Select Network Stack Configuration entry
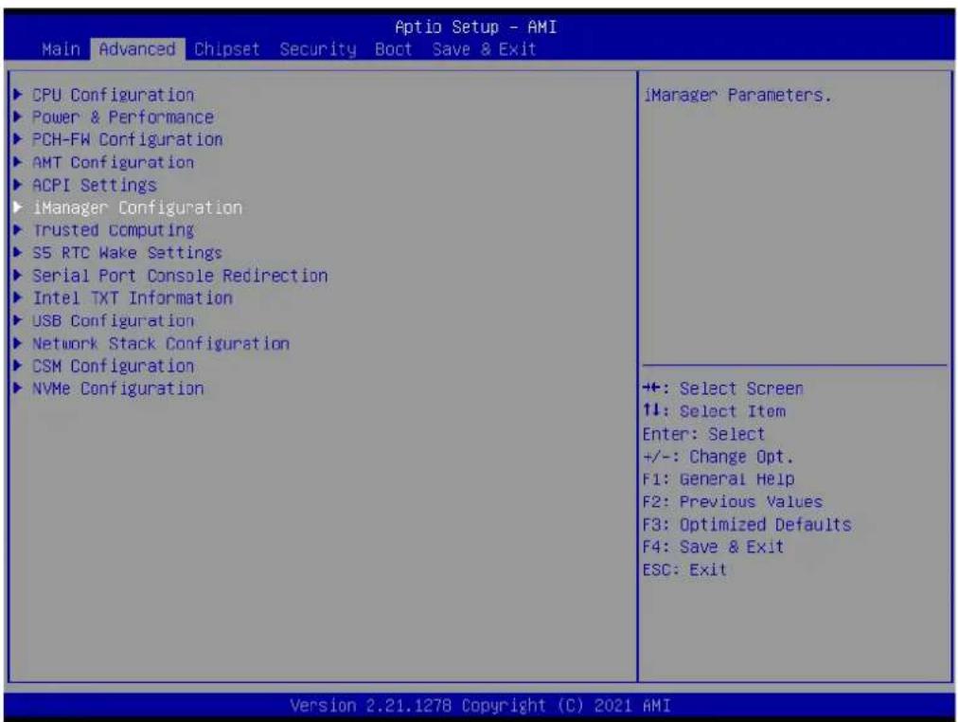958x722 pixels. [161, 343]
